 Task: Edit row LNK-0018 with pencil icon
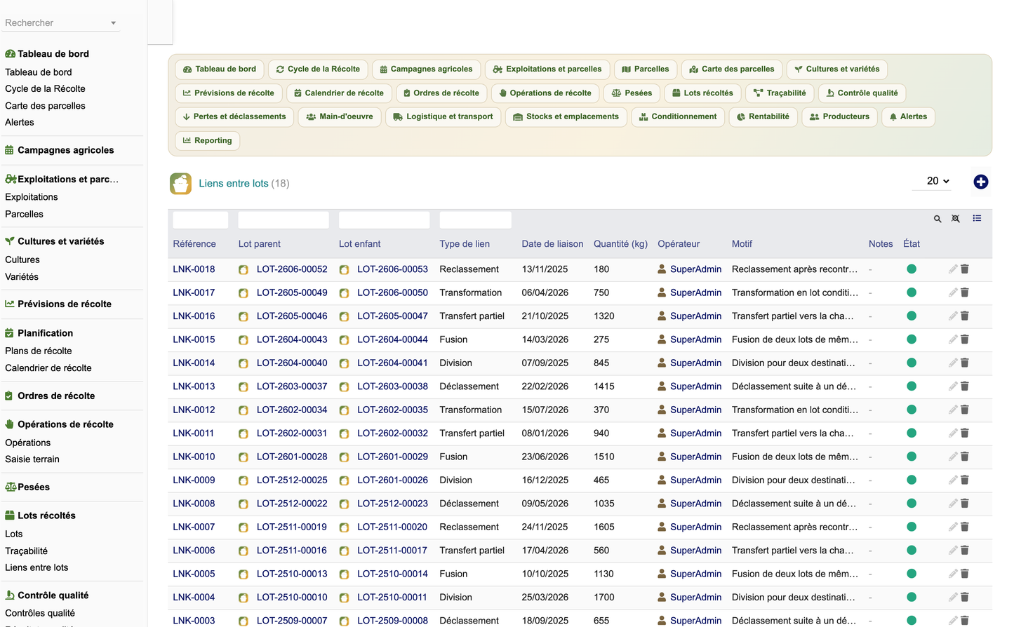pyautogui.click(x=953, y=269)
